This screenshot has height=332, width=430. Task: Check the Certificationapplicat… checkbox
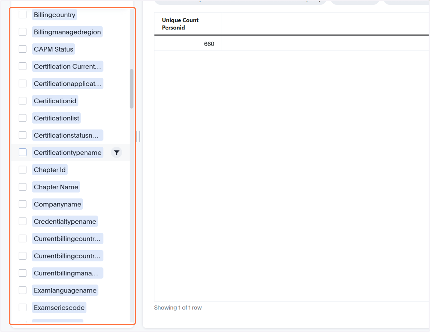coord(23,84)
